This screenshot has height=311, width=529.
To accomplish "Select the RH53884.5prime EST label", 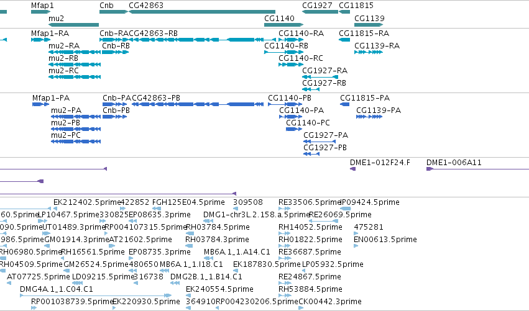I will [310, 289].
